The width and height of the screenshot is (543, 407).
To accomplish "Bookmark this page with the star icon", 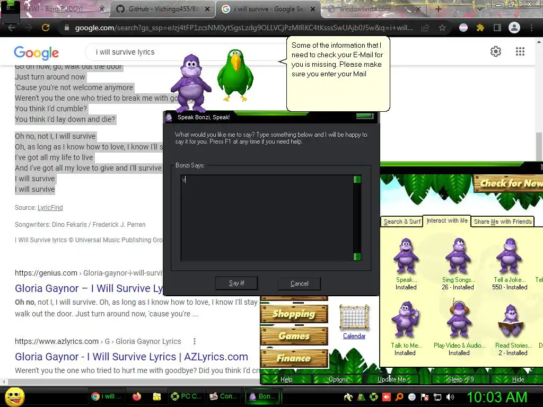I will (x=442, y=28).
